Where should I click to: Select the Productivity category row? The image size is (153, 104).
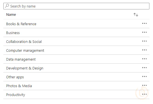[x=76, y=95]
